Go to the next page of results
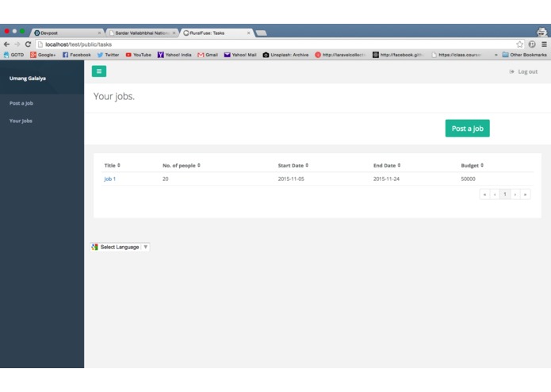 [515, 194]
